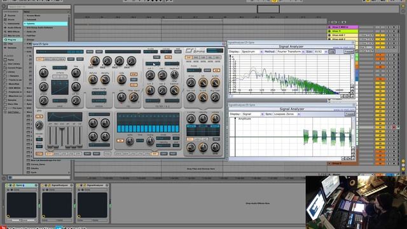407x229 pixels.
Task: Switch Spire effects to the del tab
Action: (210, 57)
